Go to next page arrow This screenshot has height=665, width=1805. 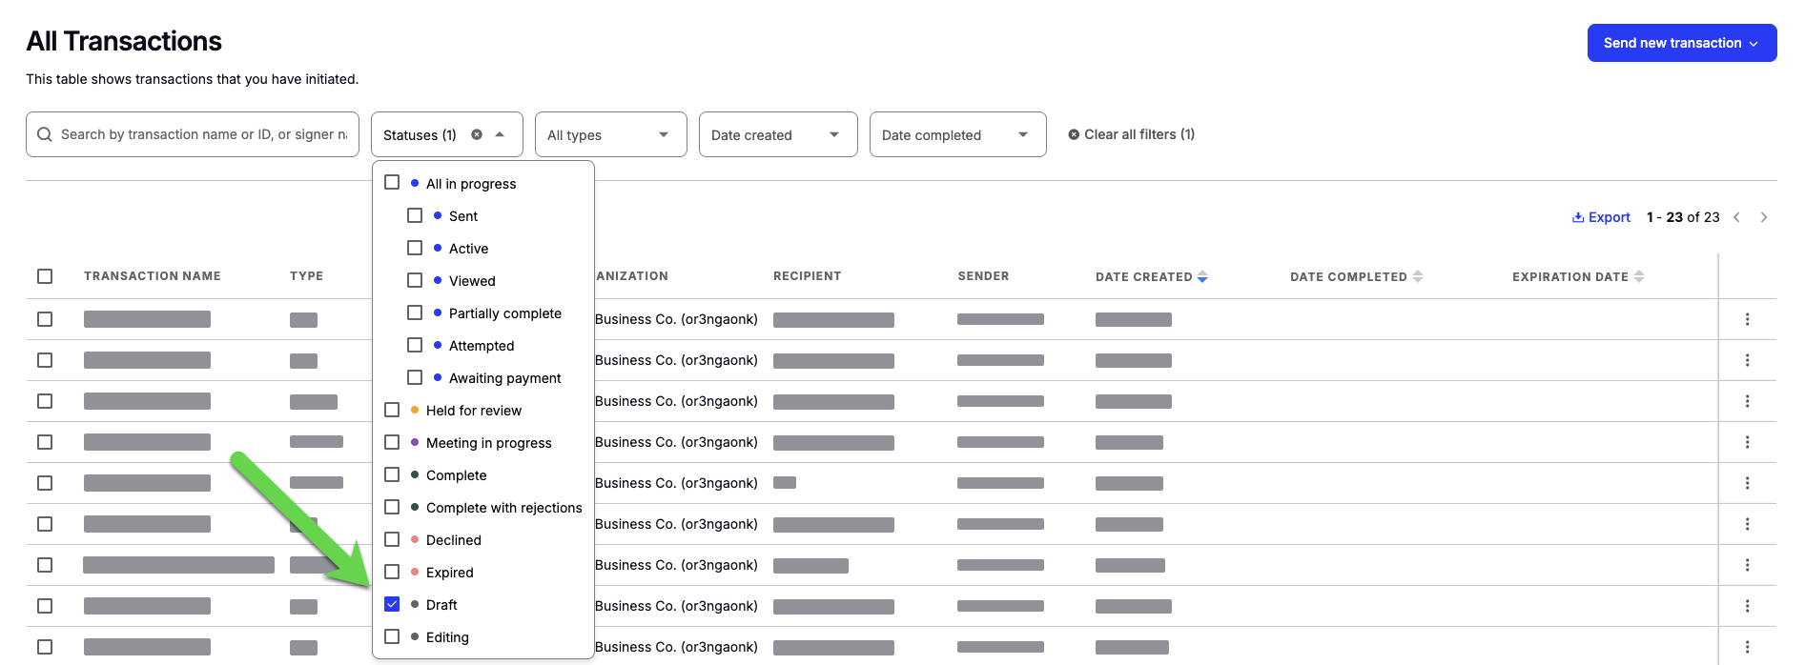pos(1764,217)
